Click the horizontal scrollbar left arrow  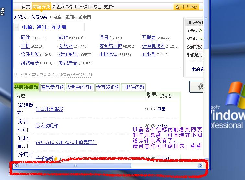click(x=16, y=165)
